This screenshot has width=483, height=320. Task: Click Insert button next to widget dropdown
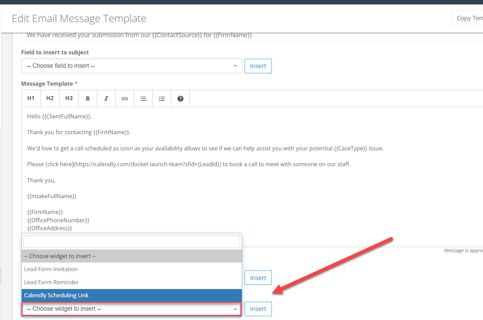(x=258, y=309)
